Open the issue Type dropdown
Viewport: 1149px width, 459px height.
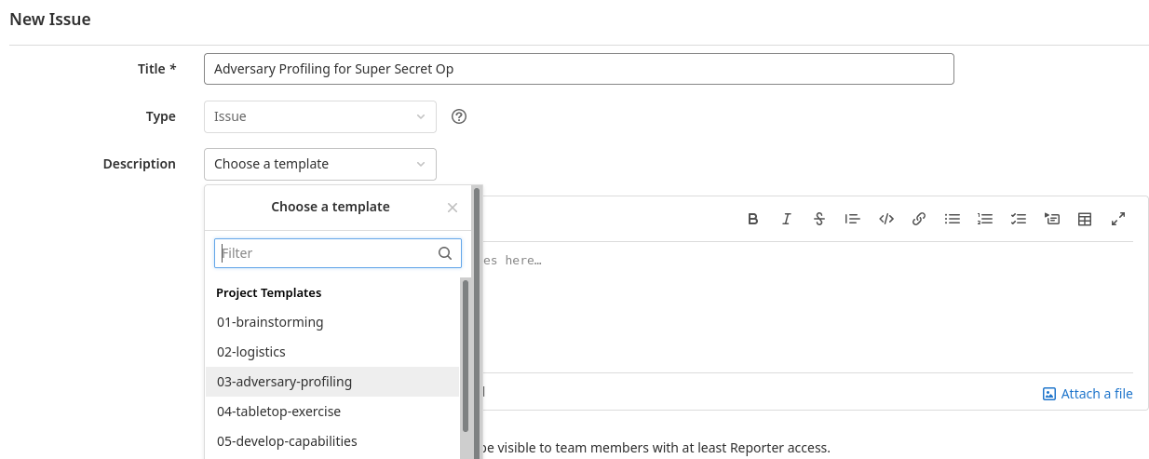pyautogui.click(x=319, y=116)
